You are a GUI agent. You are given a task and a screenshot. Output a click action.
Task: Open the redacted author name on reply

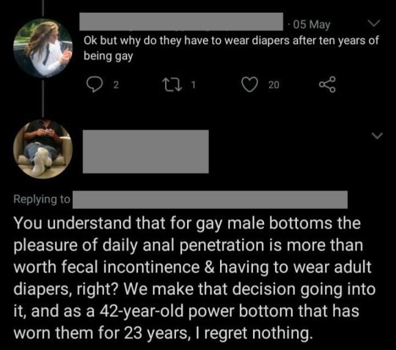[x=145, y=151]
